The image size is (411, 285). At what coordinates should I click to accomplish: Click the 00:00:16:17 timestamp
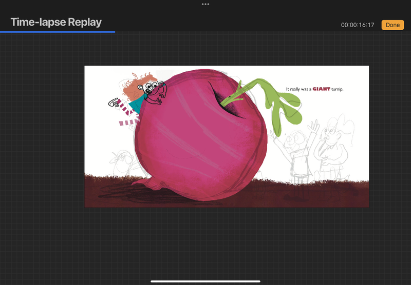coord(358,25)
